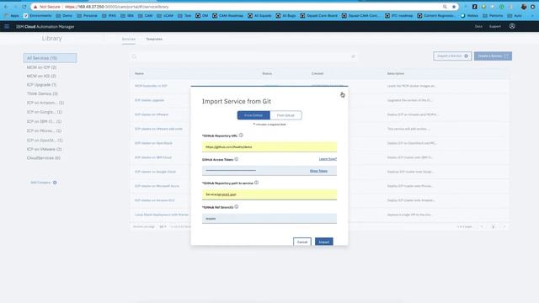Image resolution: width=539 pixels, height=303 pixels.
Task: Select All Services category in sidebar
Action: coord(50,58)
